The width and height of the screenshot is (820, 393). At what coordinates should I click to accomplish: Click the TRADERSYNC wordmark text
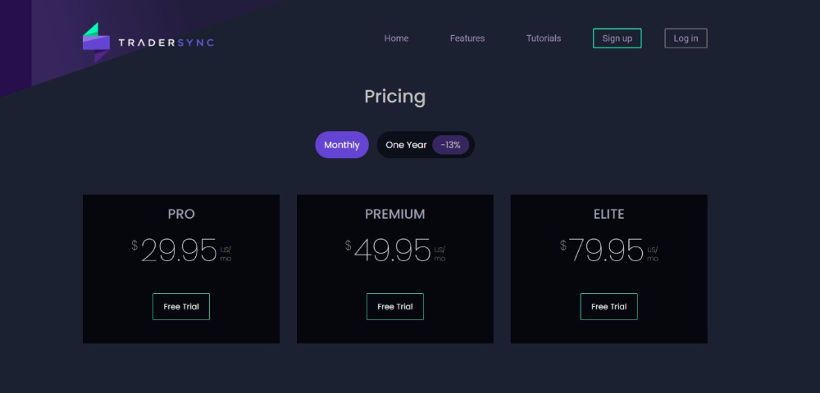[x=166, y=43]
